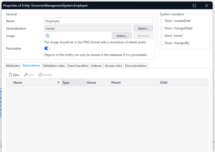Click the New association button label
This screenshot has width=215, height=152.
(x=16, y=75)
